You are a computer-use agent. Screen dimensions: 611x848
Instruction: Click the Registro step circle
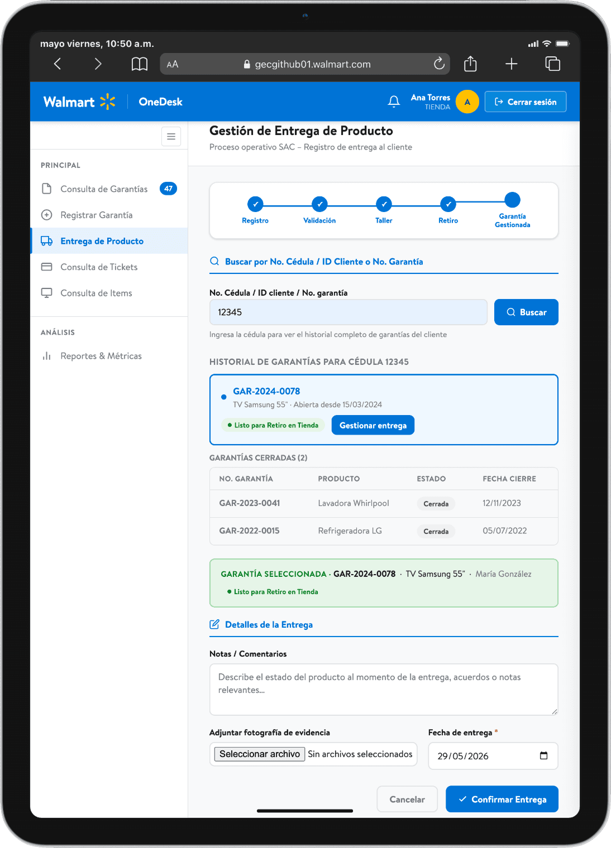[255, 204]
